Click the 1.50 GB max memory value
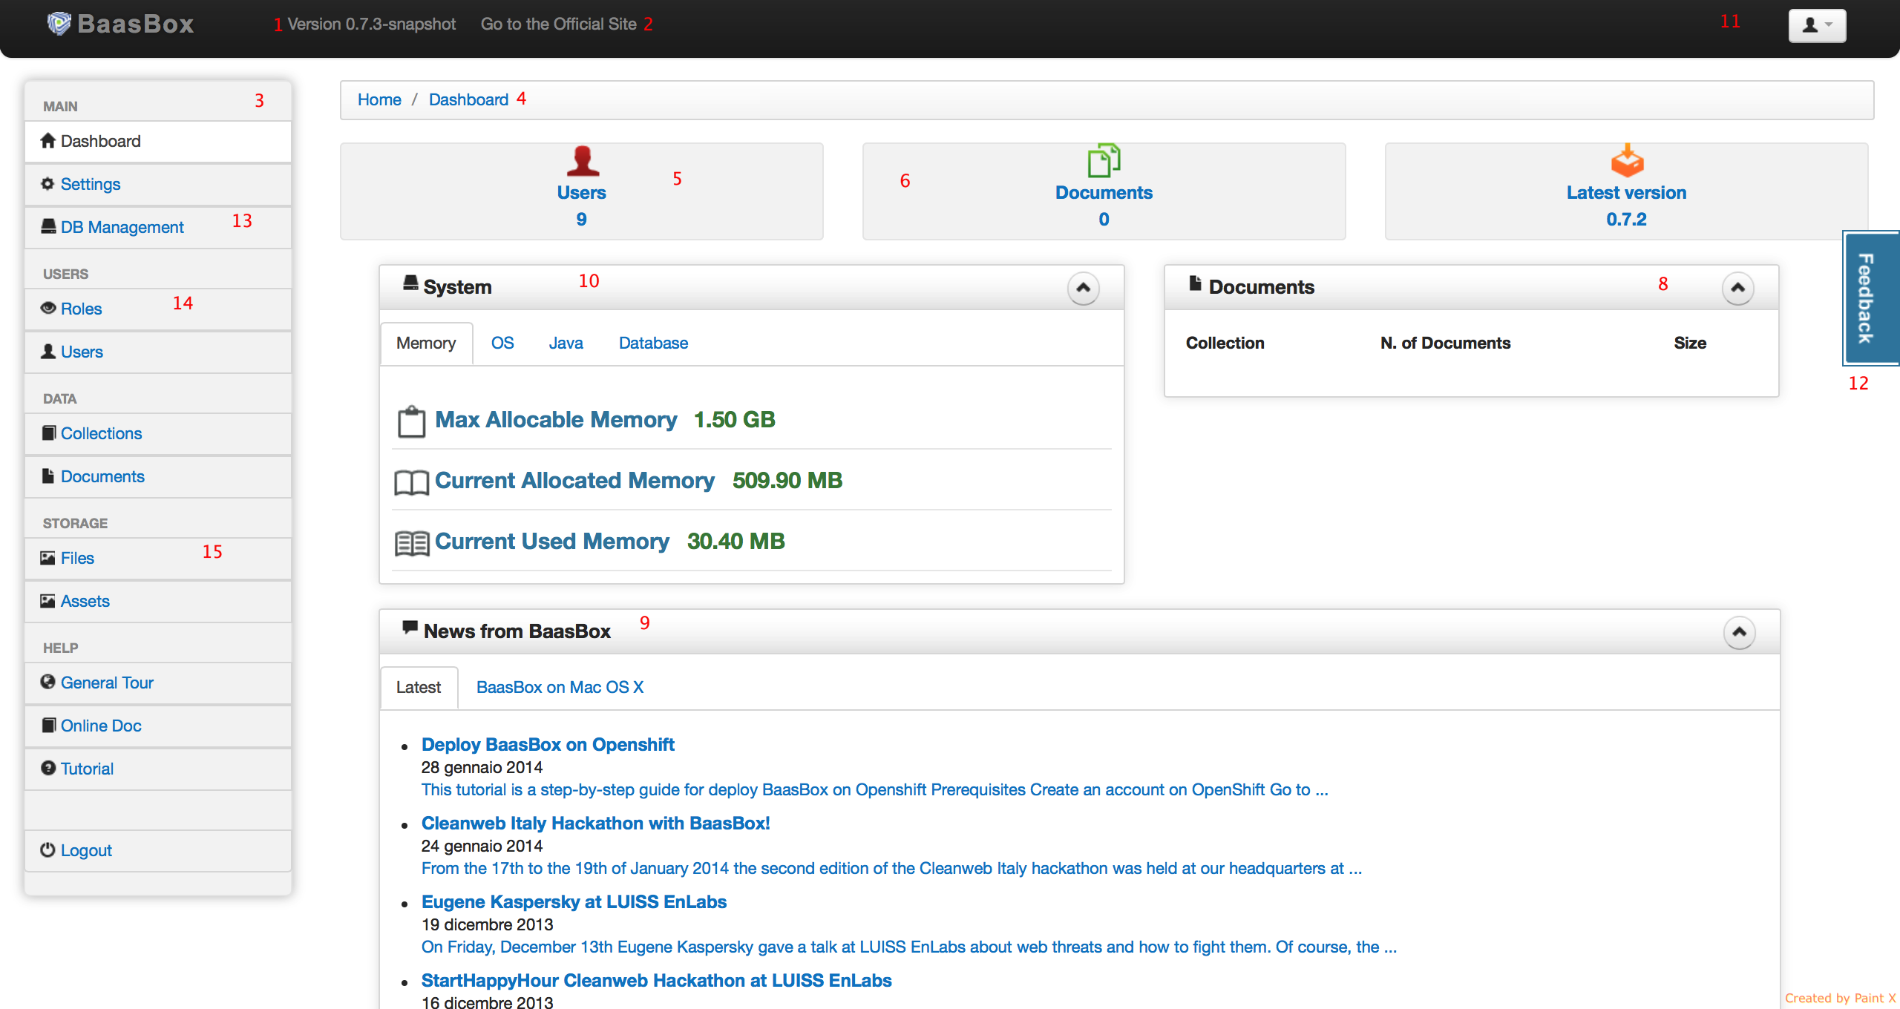This screenshot has height=1009, width=1900. 735,420
